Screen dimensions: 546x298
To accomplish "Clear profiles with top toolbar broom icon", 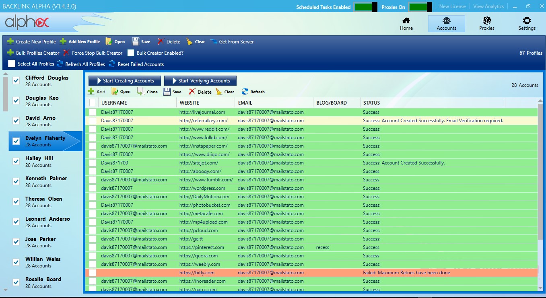I will click(190, 41).
